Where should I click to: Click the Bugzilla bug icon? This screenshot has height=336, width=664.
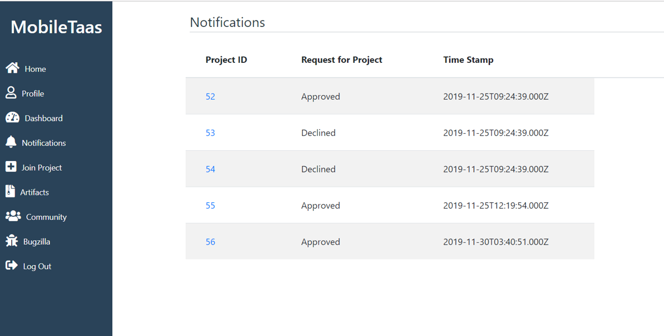pyautogui.click(x=12, y=240)
